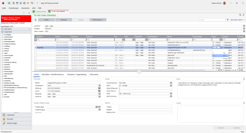Viewport: 246px width, 133px height.
Task: Open the ABC Einstufung dropdown
Action: 171,96
